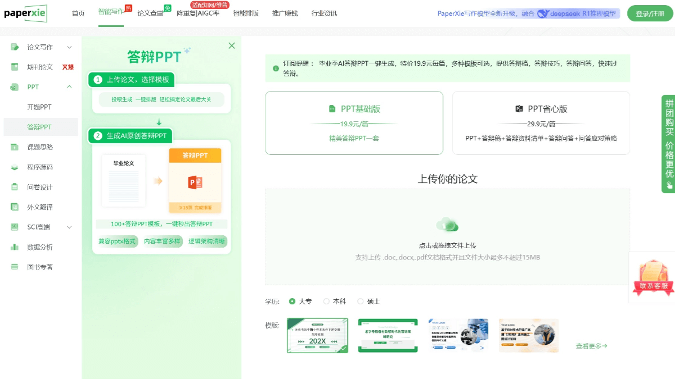This screenshot has width=675, height=379.
Task: Expand the SCI高端 sidebar section
Action: (69, 227)
